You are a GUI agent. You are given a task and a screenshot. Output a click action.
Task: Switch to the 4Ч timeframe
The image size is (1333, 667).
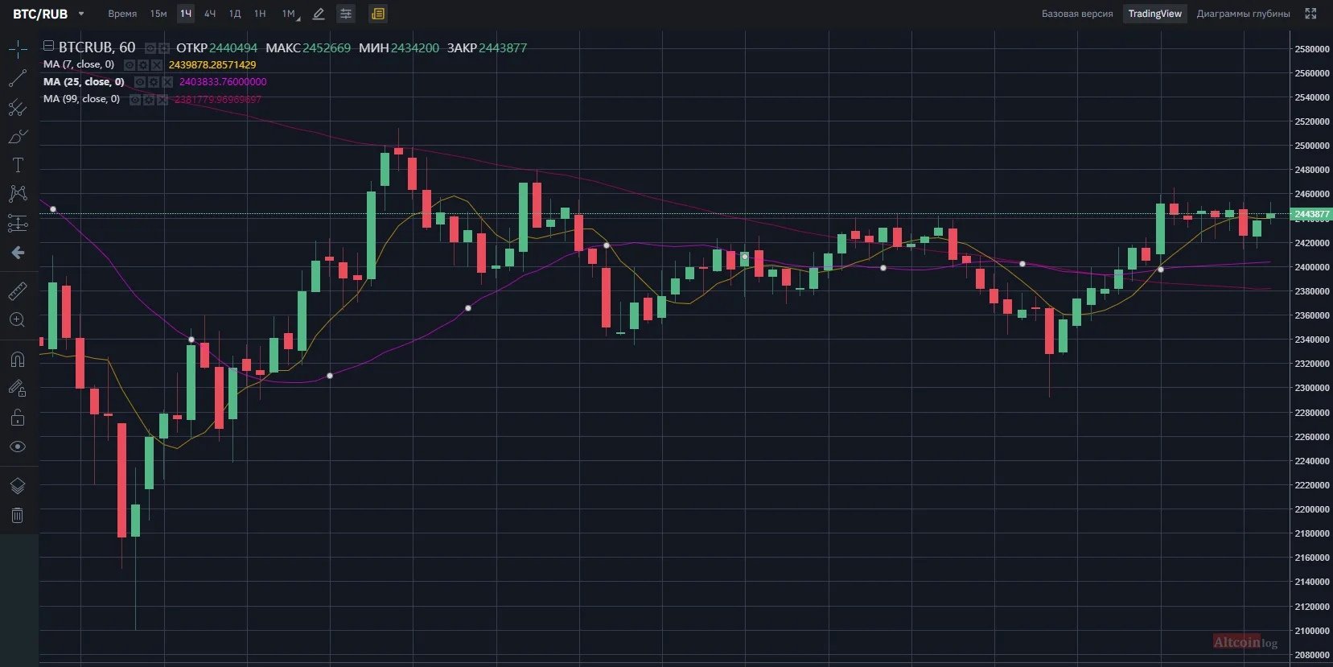(210, 14)
